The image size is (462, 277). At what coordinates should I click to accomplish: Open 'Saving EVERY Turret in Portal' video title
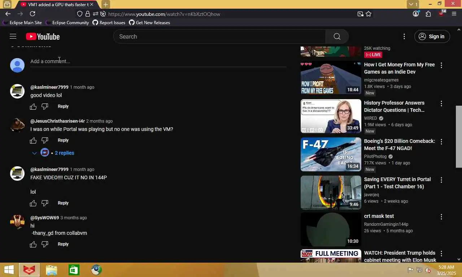(397, 183)
